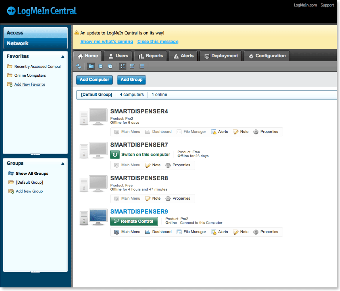Viewport: 340px width, 291px height.
Task: Click SMARTDISPENSER8 computer icon
Action: point(93,184)
